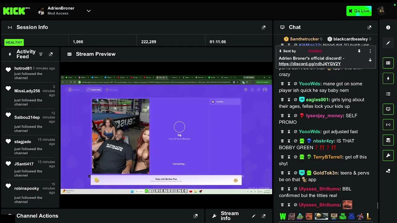
Task: Click username eagles001 in chat
Action: (x=317, y=100)
